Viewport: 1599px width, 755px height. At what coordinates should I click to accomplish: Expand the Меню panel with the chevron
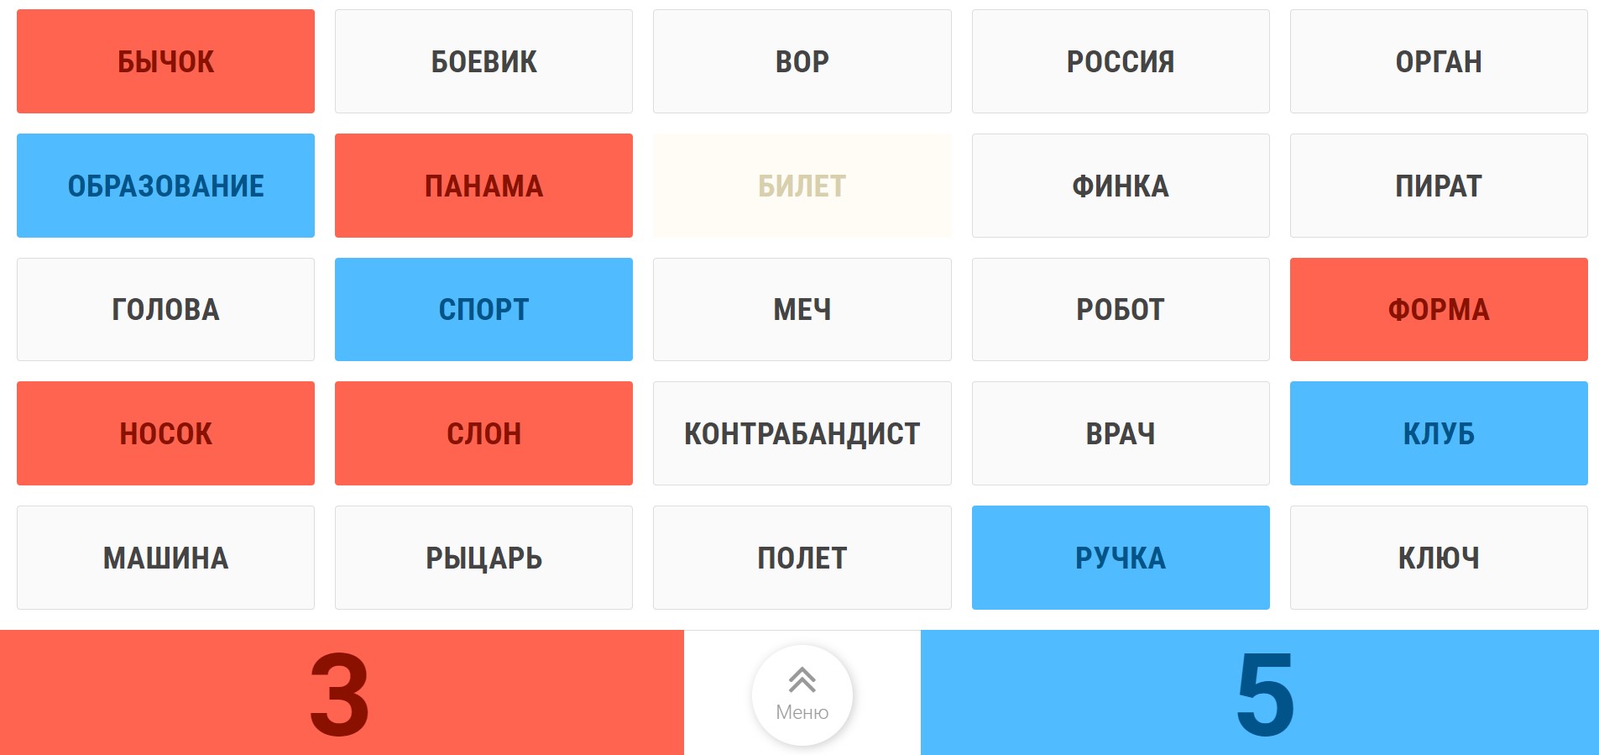(800, 695)
